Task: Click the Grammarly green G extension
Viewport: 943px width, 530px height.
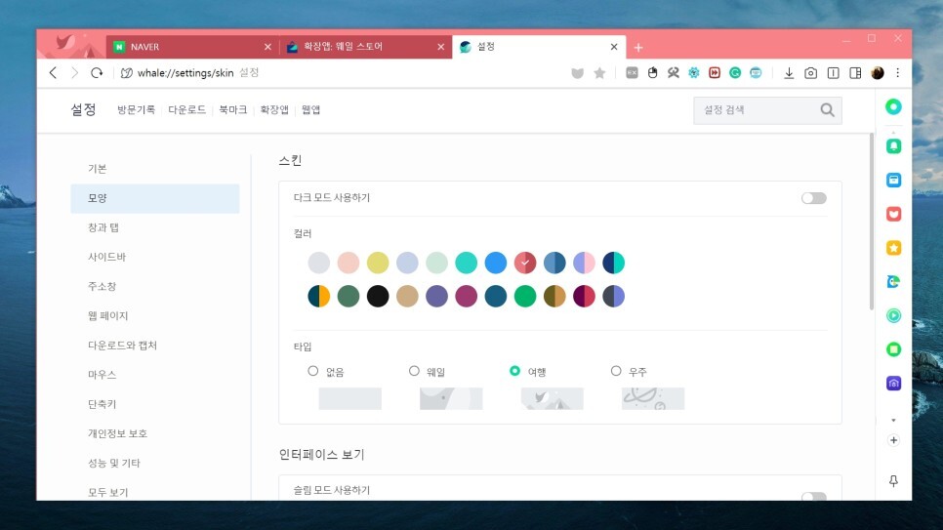Action: 735,72
